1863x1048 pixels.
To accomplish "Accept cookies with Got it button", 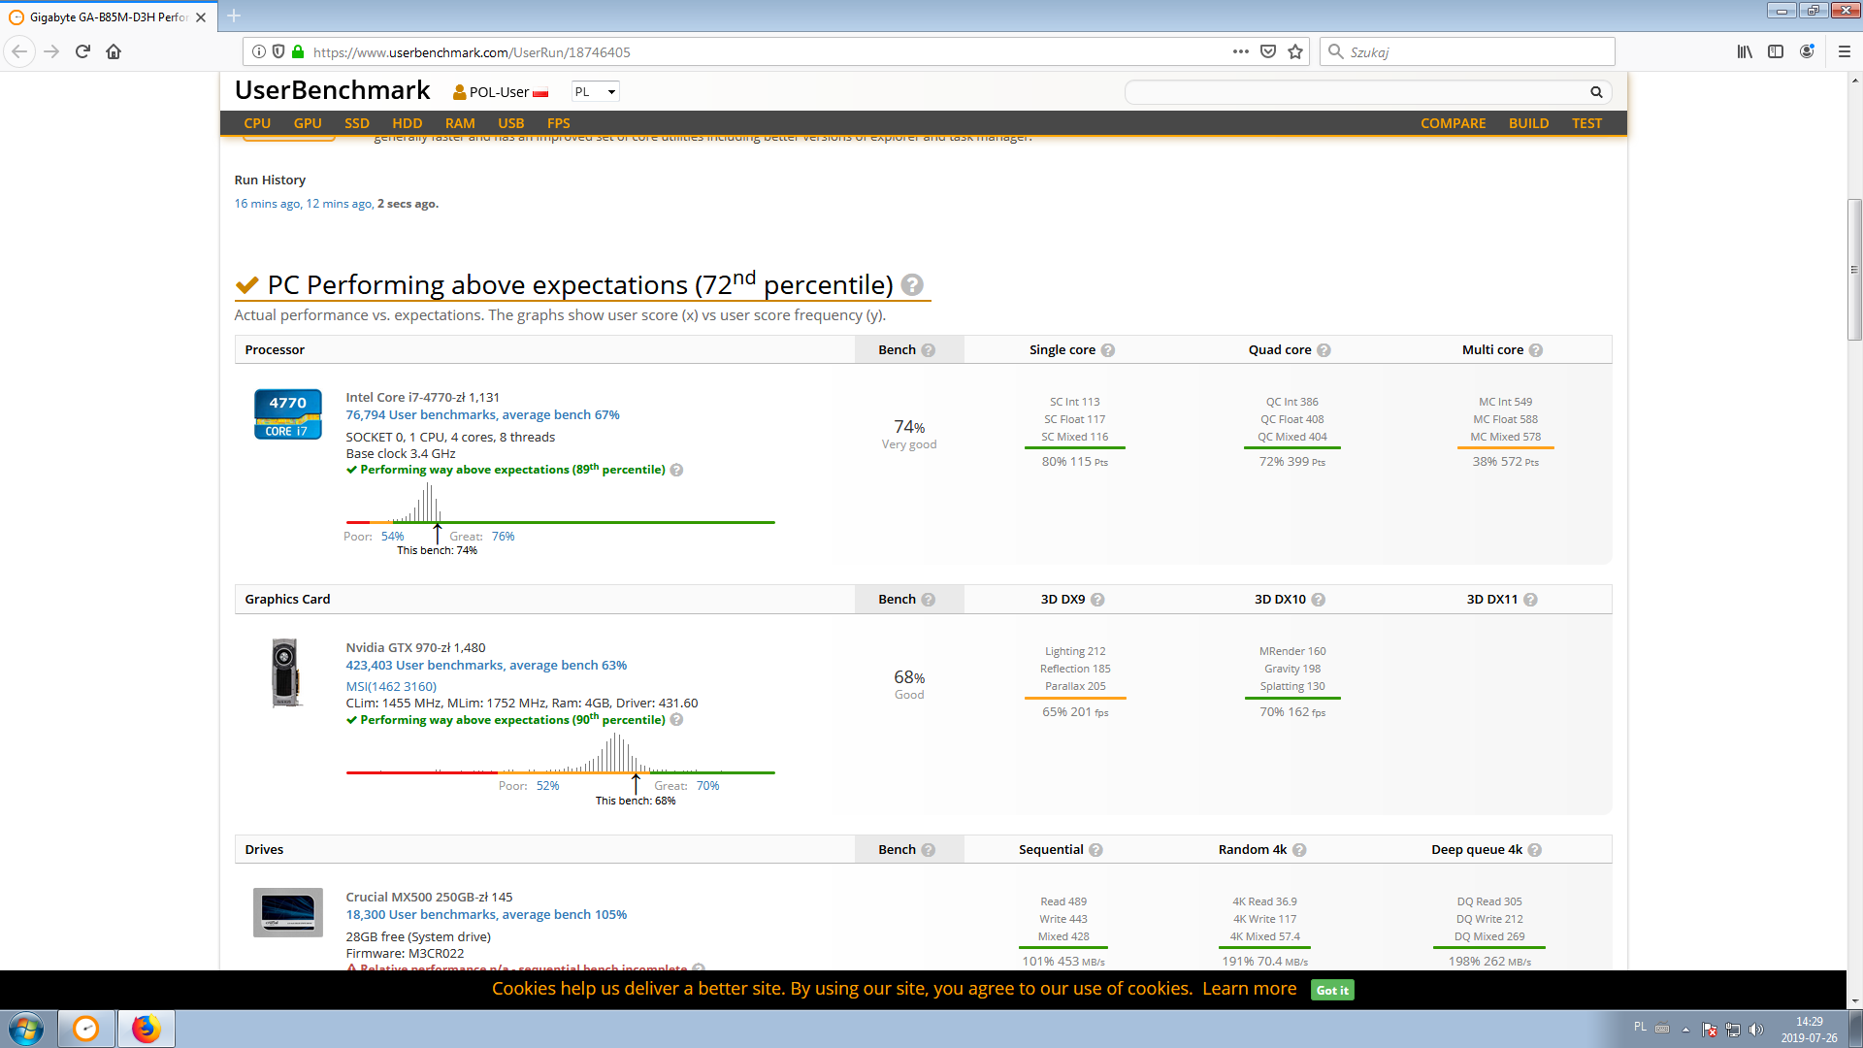I will 1332,990.
